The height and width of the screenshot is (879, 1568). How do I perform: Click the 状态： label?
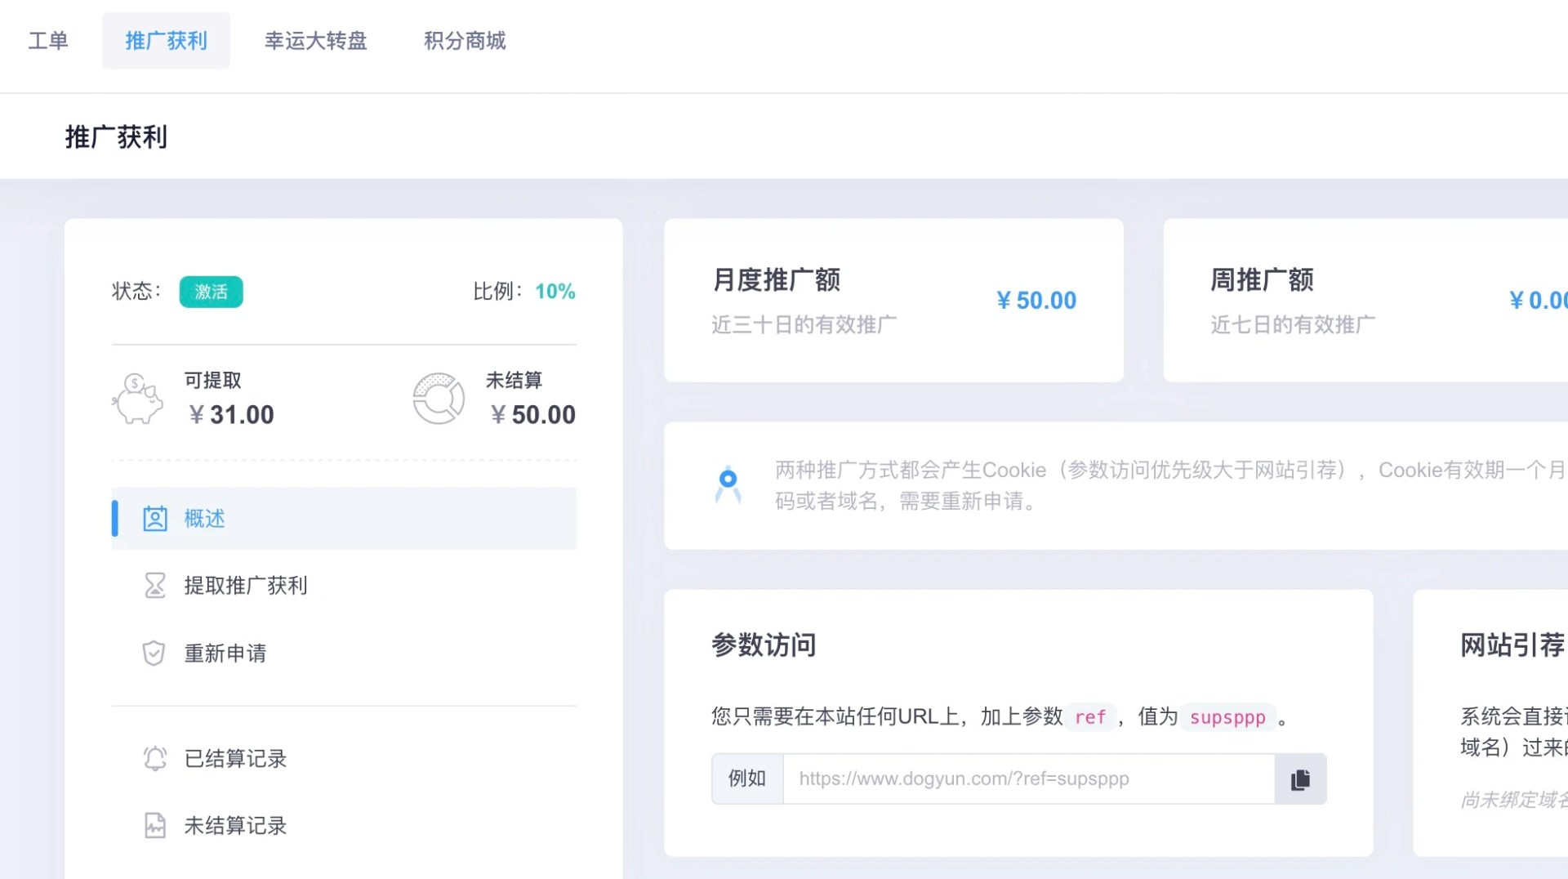tap(137, 292)
